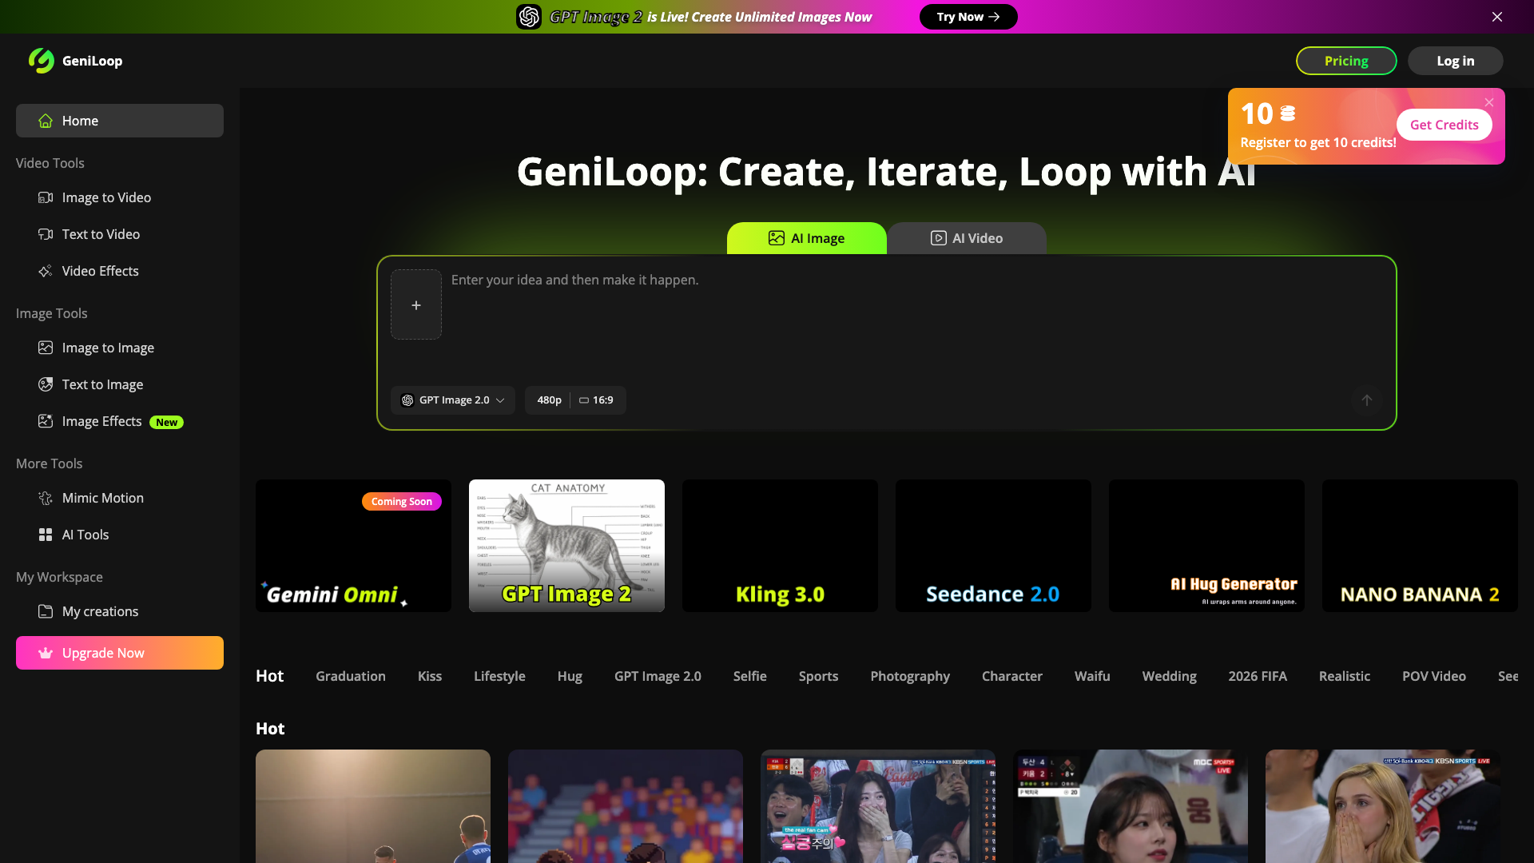Click the Video Effects sparkle icon
The image size is (1534, 863).
pyautogui.click(x=46, y=271)
